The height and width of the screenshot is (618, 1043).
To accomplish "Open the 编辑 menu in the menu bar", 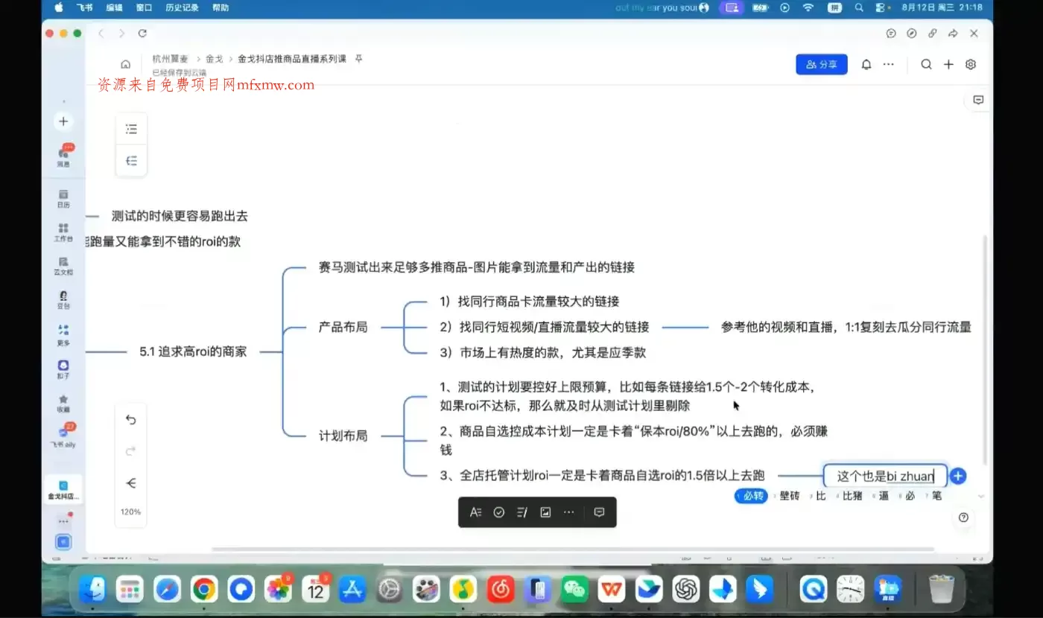I will pyautogui.click(x=114, y=7).
